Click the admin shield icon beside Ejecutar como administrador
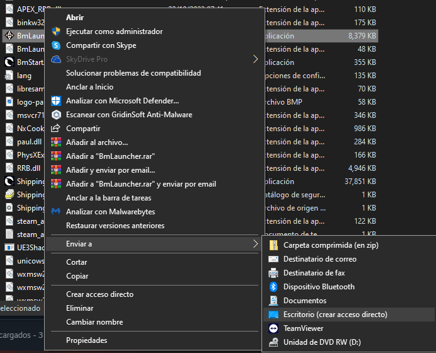This screenshot has height=353, width=436. click(56, 32)
